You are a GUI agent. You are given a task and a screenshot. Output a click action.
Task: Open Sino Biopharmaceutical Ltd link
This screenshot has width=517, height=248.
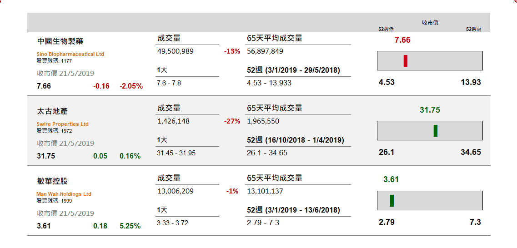pos(70,54)
